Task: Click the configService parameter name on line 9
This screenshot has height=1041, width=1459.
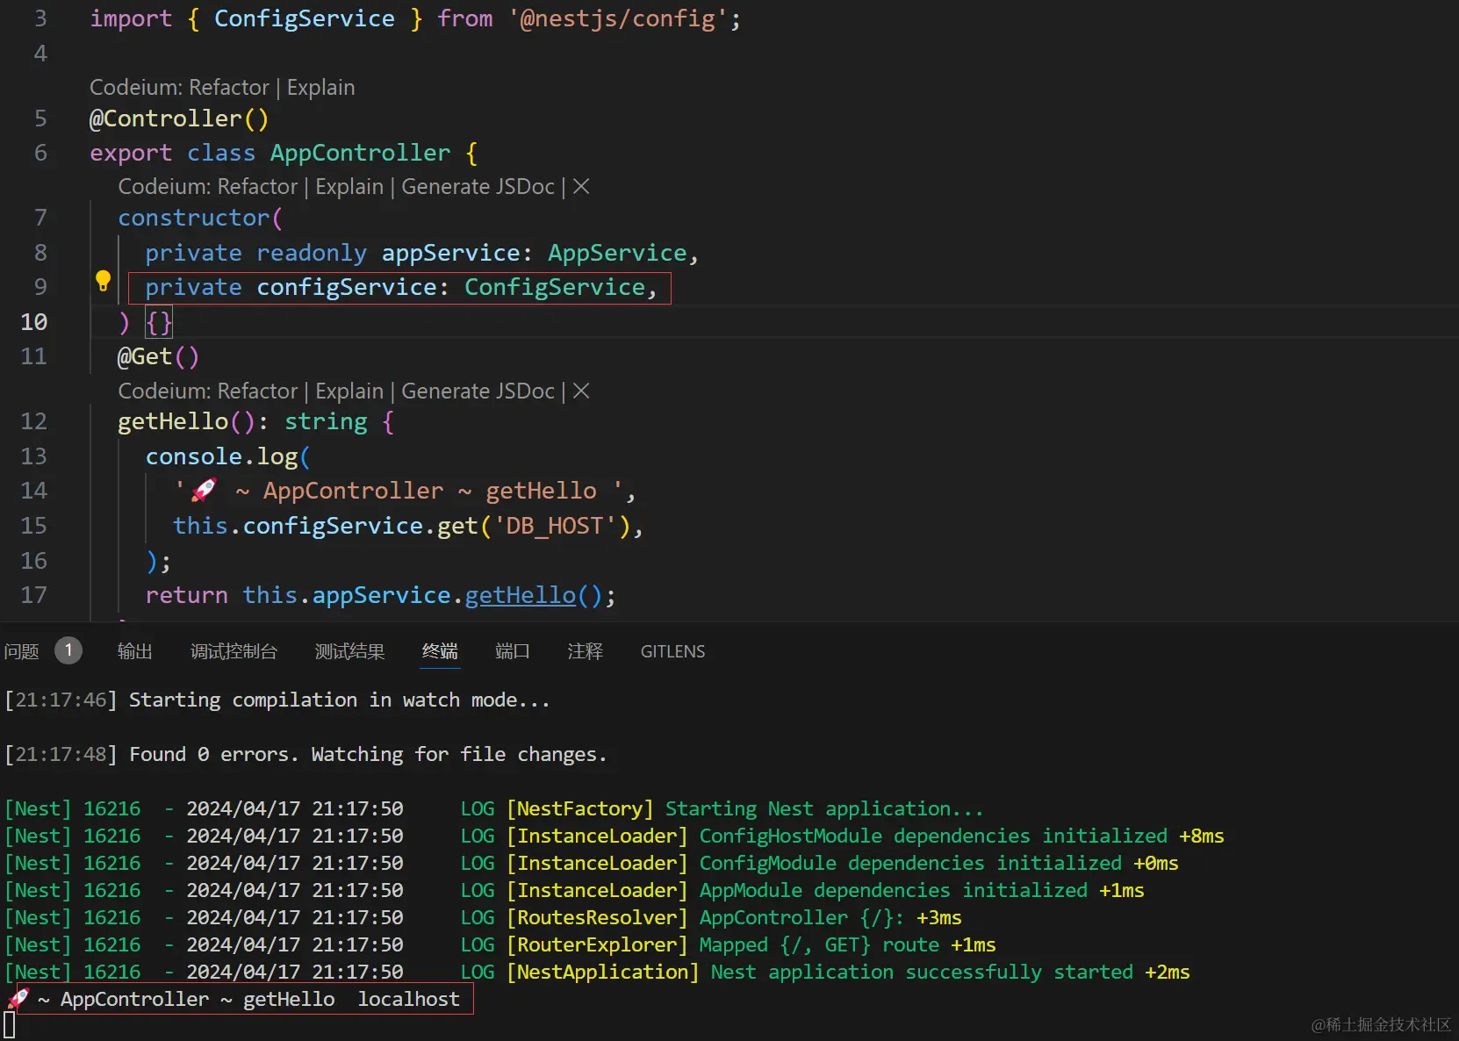Action: pyautogui.click(x=347, y=288)
